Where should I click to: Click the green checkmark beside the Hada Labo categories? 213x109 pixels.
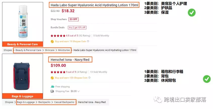192,12
